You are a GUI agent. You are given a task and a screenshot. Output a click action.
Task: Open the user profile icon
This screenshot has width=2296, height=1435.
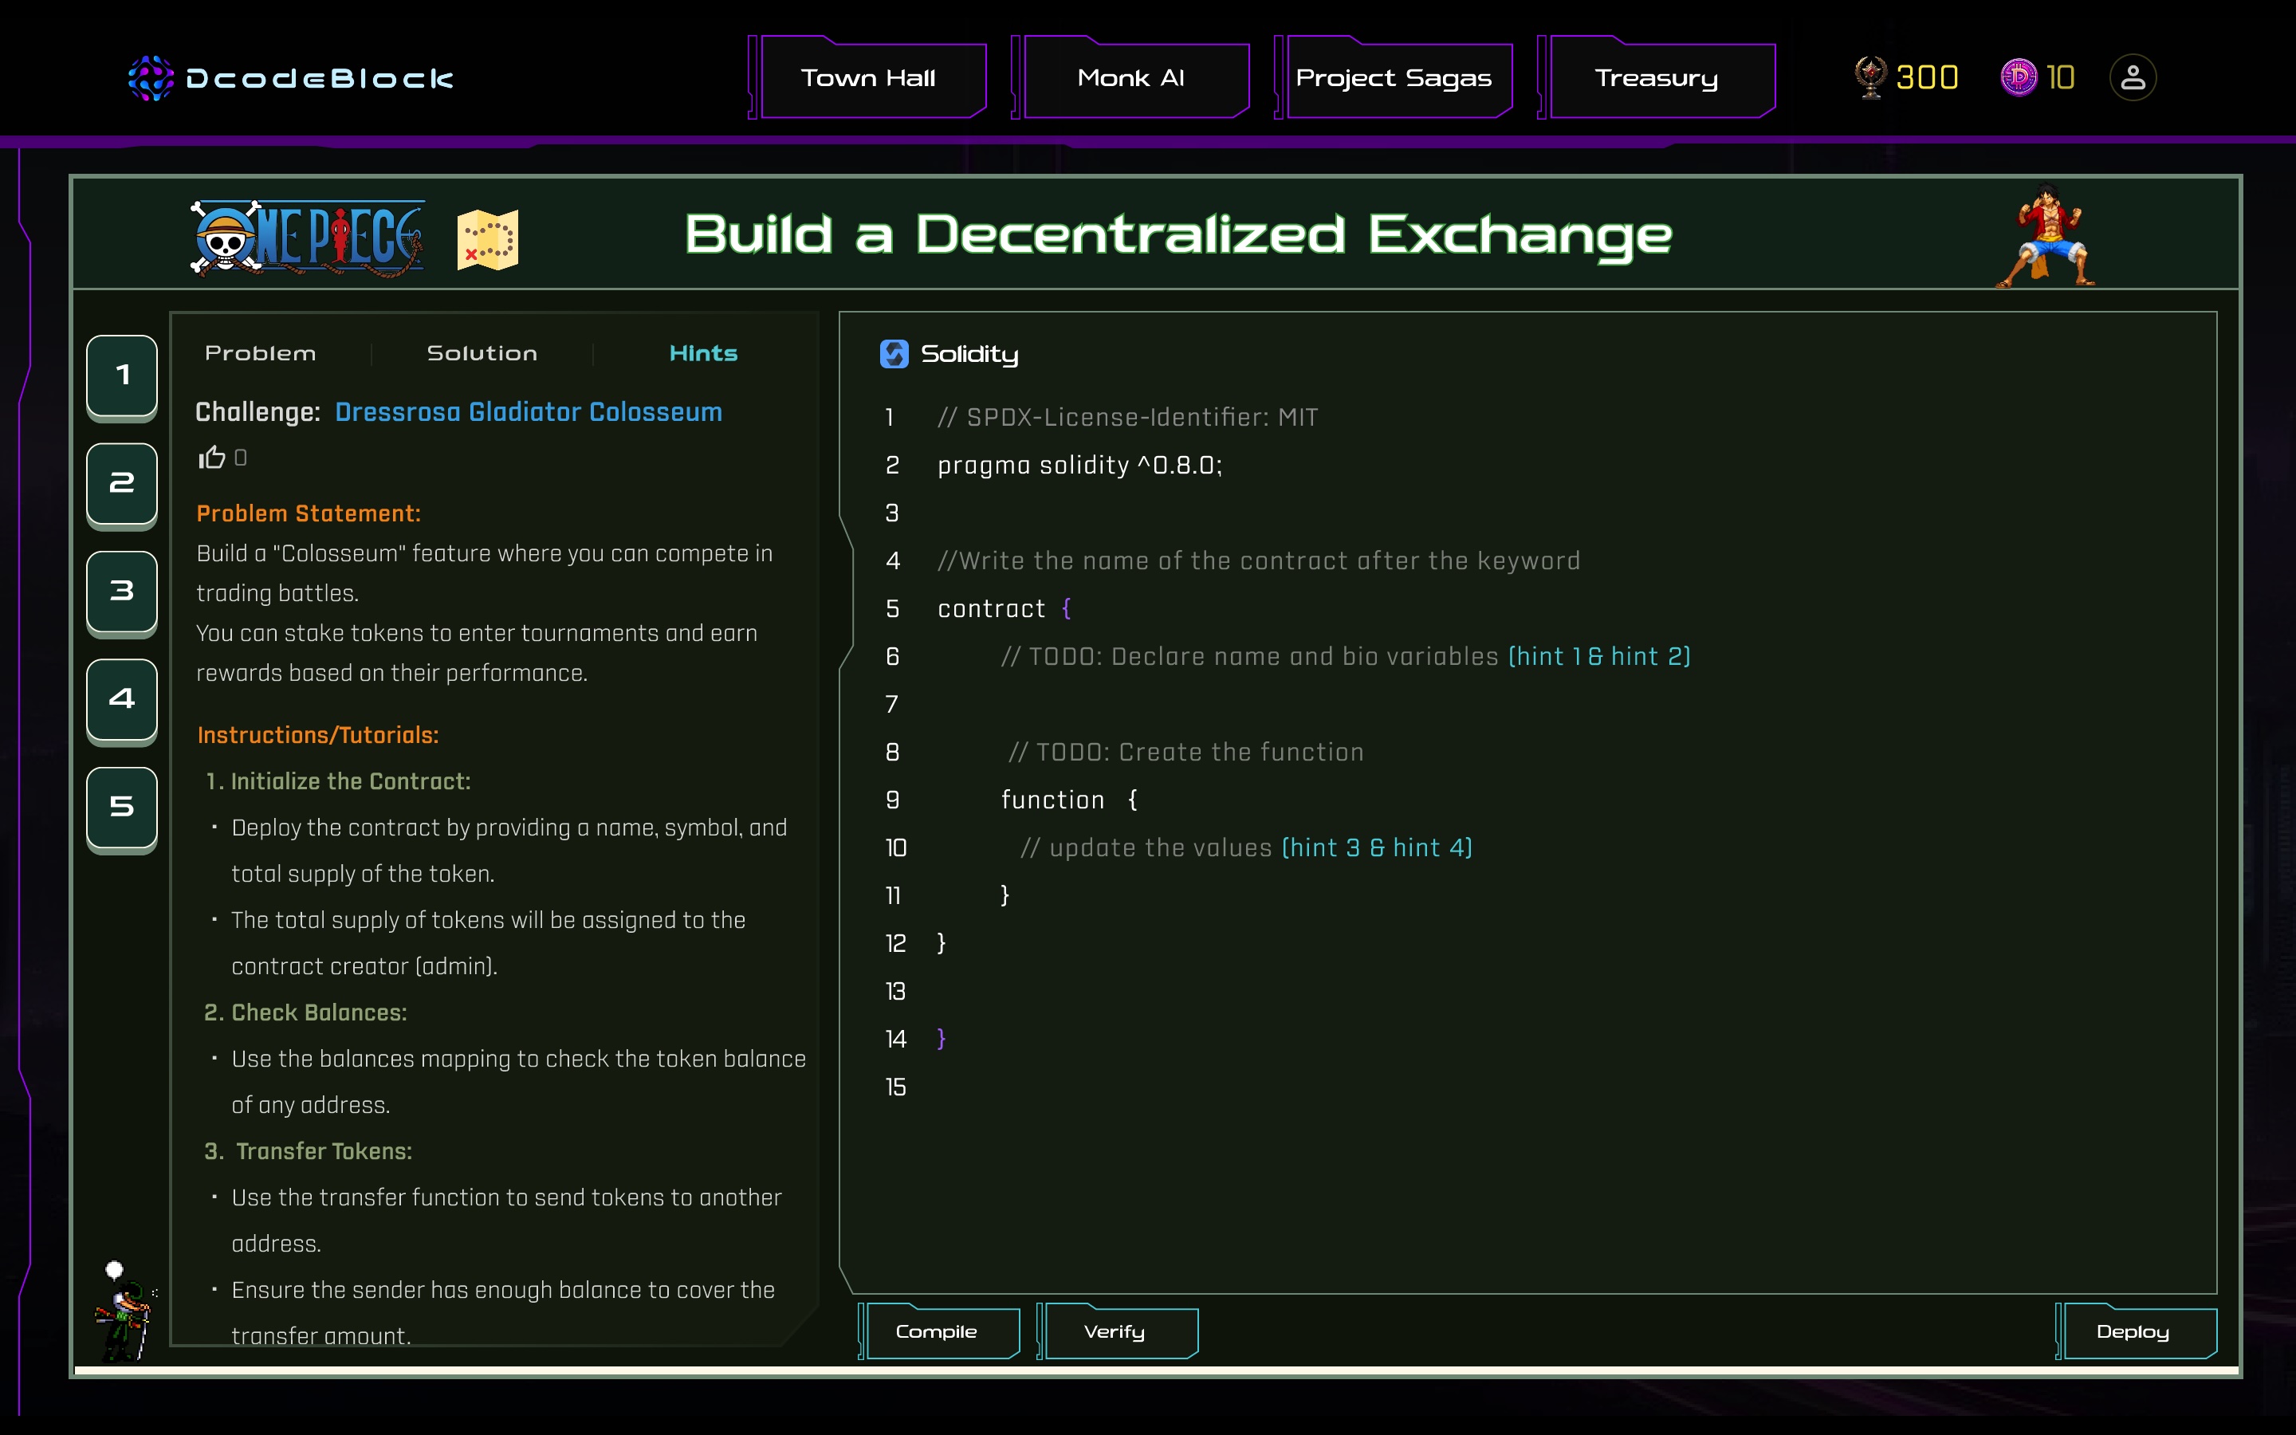[x=2132, y=78]
